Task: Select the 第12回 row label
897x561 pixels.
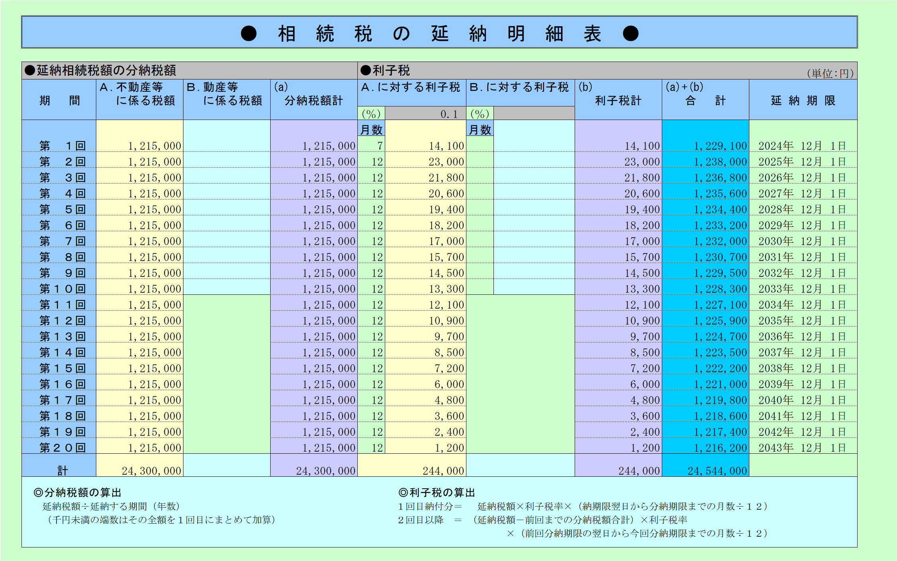Action: click(x=62, y=321)
